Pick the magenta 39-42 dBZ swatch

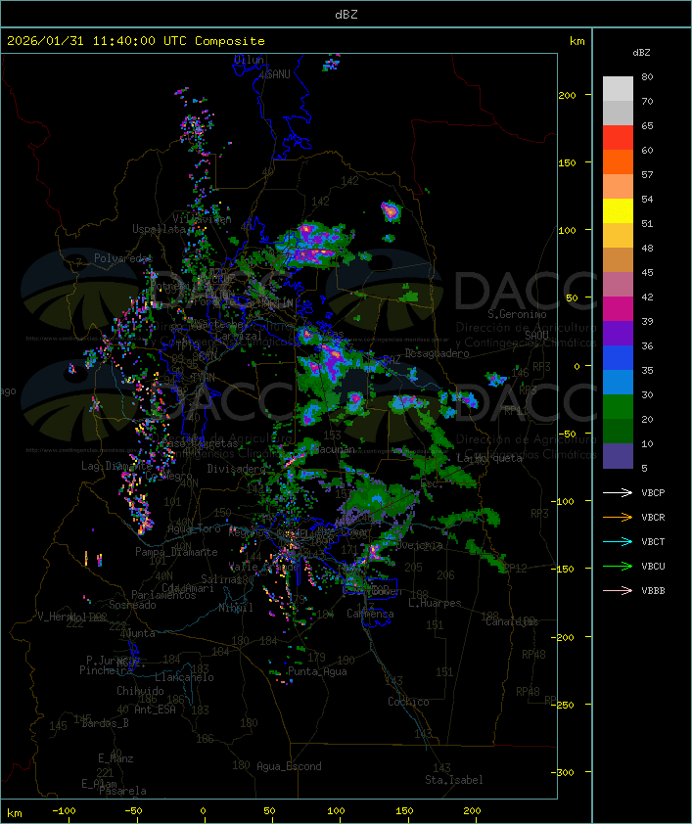[618, 309]
